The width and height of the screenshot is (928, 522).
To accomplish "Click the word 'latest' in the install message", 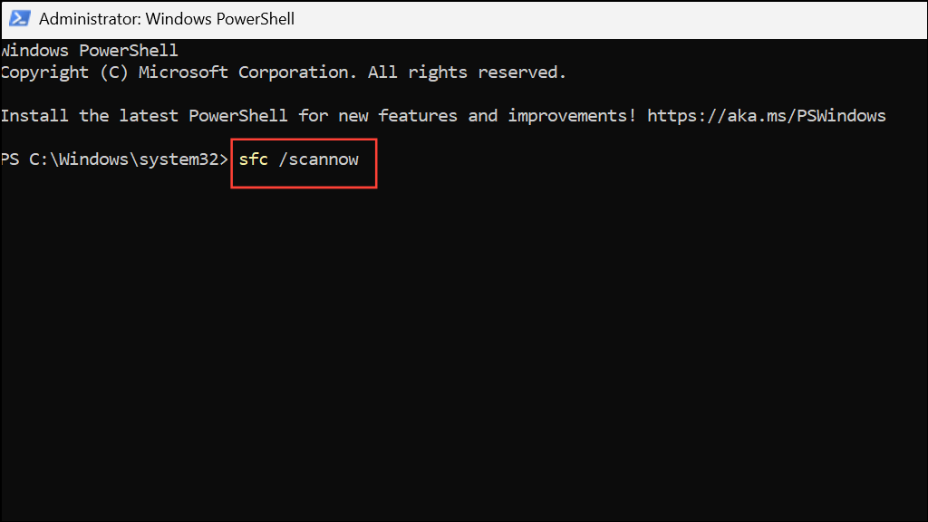I will (x=149, y=115).
